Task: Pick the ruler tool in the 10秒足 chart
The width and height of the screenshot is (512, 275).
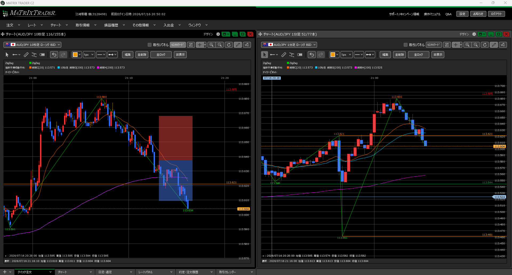Action: (26, 55)
